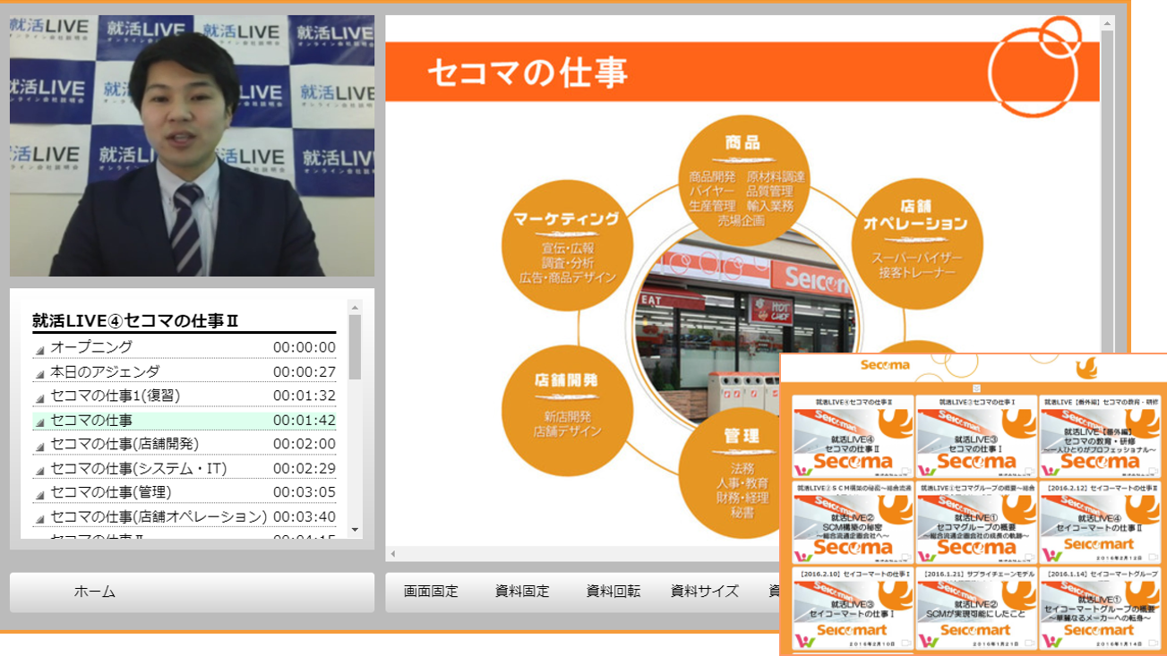Select the 本日のアジェンダ chapter row

pyautogui.click(x=184, y=371)
